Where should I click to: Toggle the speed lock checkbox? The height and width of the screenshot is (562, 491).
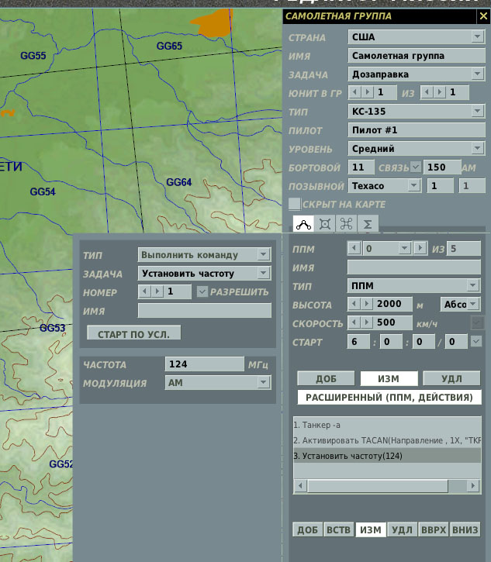pyautogui.click(x=476, y=323)
